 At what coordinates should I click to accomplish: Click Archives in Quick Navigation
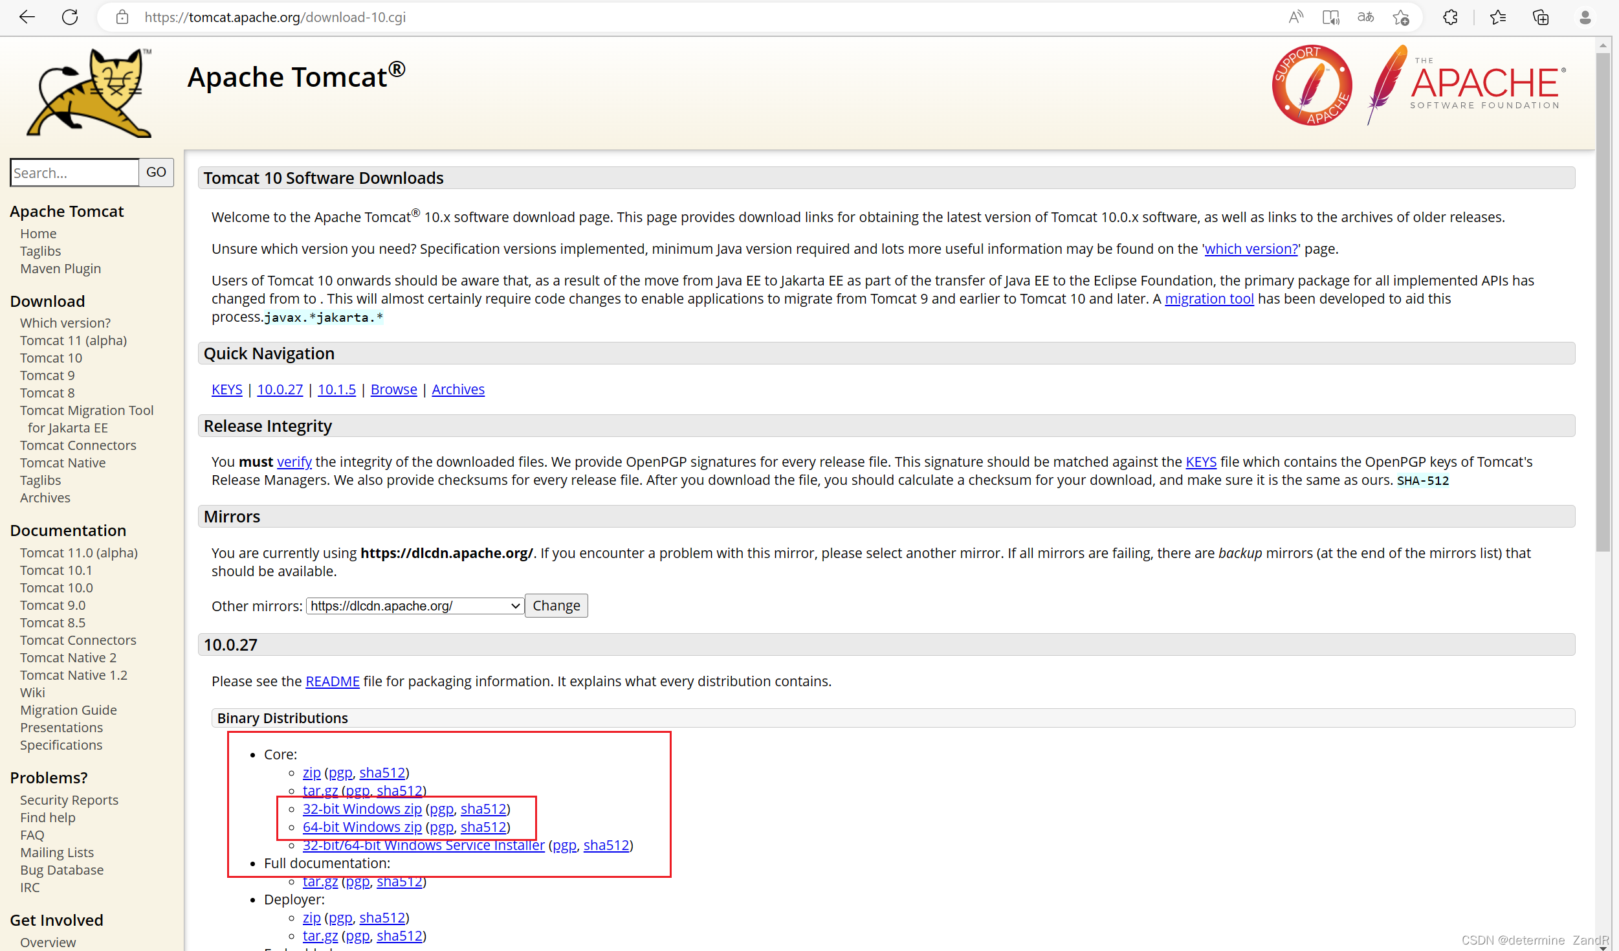pyautogui.click(x=458, y=389)
